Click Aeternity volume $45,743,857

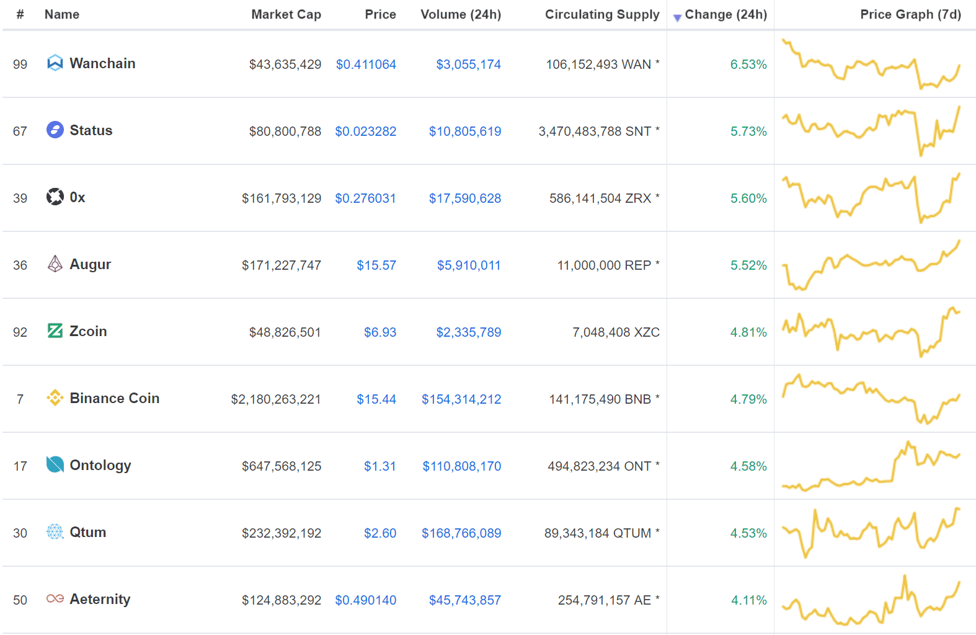click(x=465, y=600)
